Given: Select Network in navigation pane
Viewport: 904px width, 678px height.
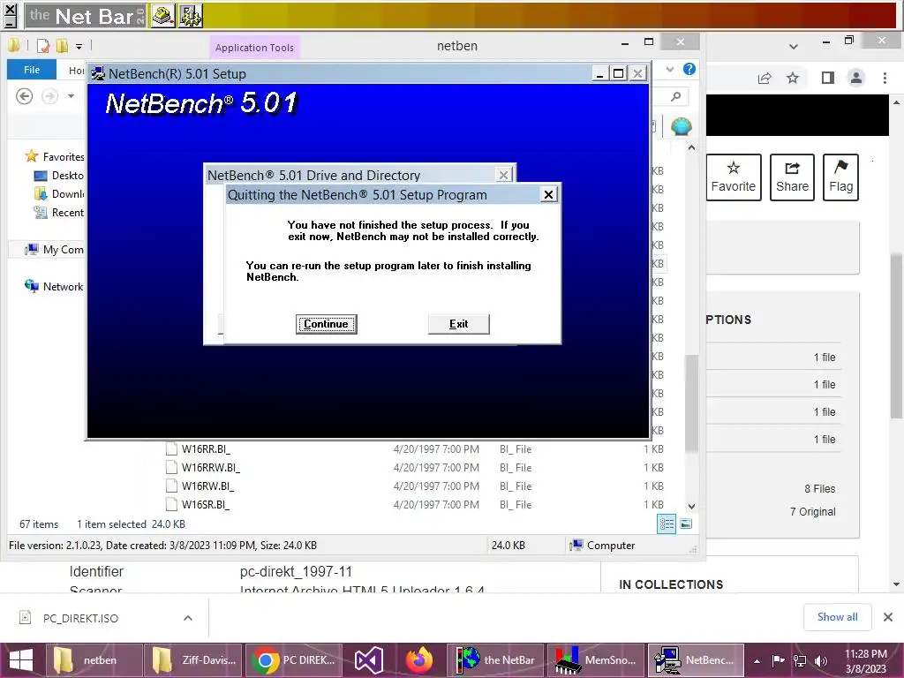Looking at the screenshot, I should 54,287.
